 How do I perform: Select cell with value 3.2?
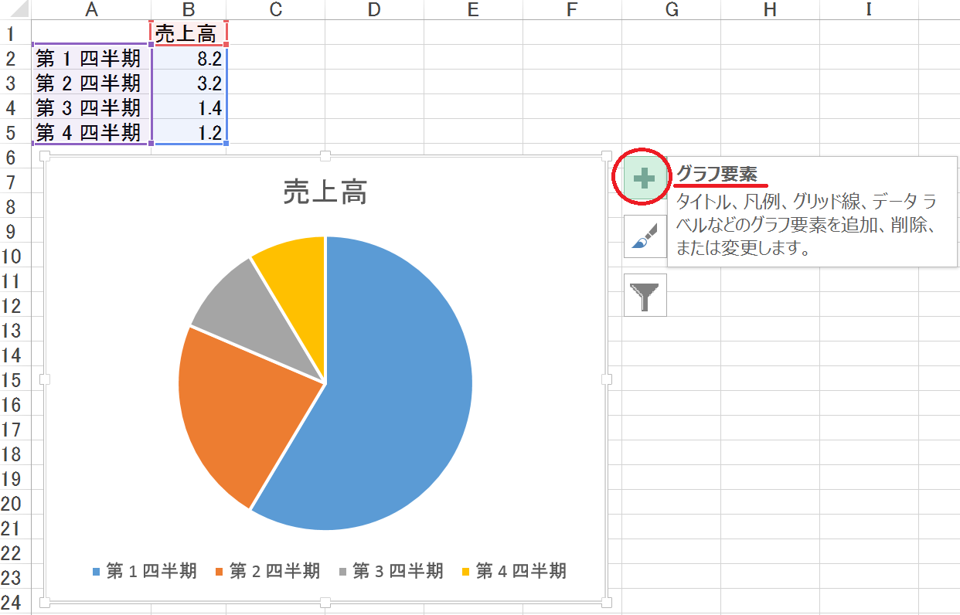(x=189, y=83)
